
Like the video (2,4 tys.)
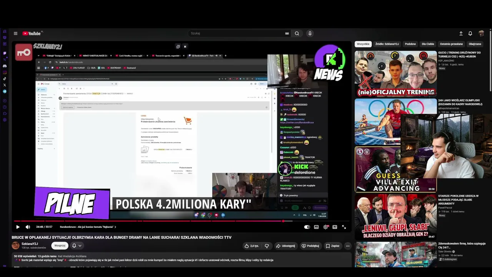[252, 246]
